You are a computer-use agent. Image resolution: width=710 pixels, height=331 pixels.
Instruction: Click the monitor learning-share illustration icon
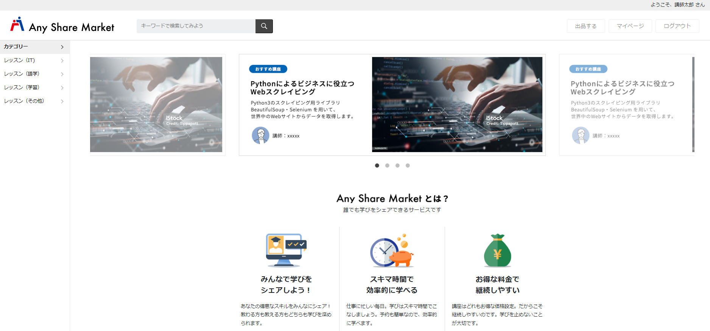click(x=286, y=250)
